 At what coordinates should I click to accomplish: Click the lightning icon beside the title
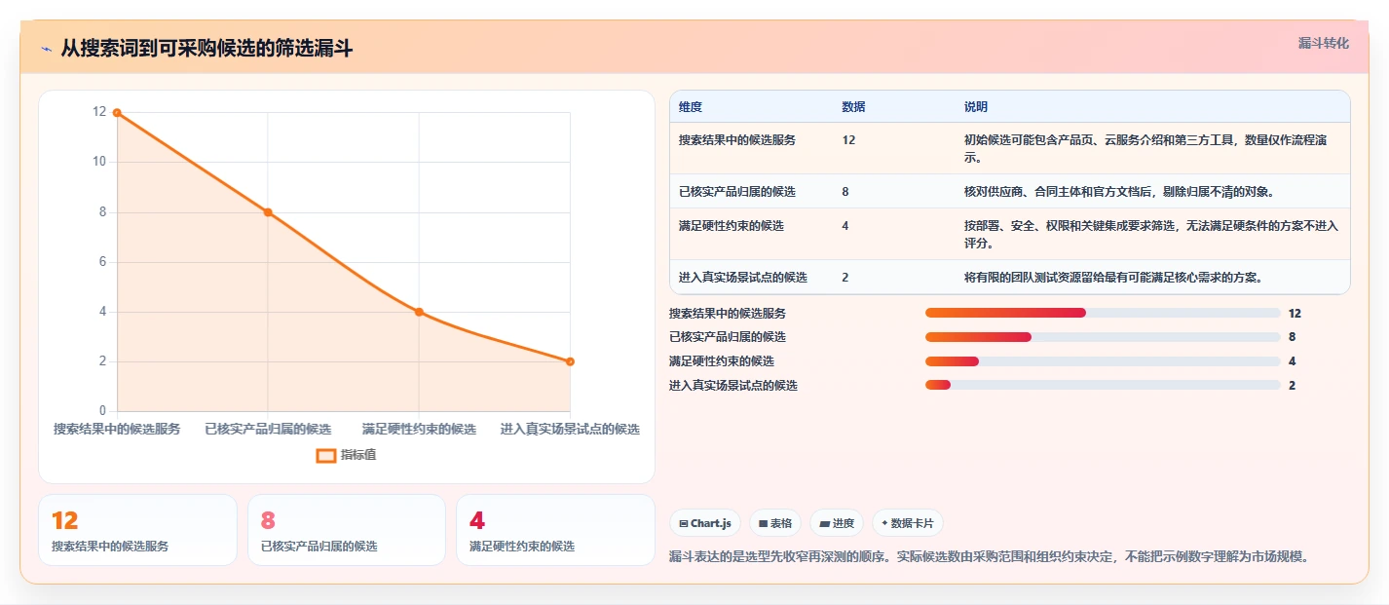tap(47, 48)
